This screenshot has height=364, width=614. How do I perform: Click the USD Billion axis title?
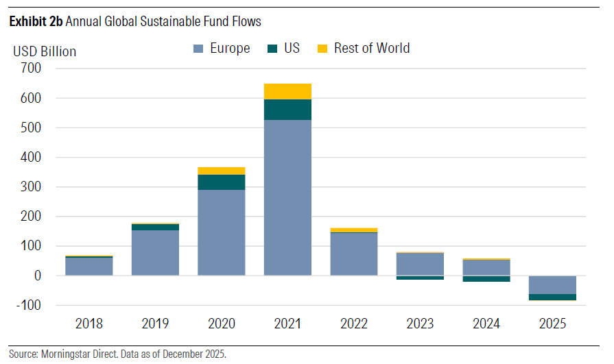coord(45,51)
